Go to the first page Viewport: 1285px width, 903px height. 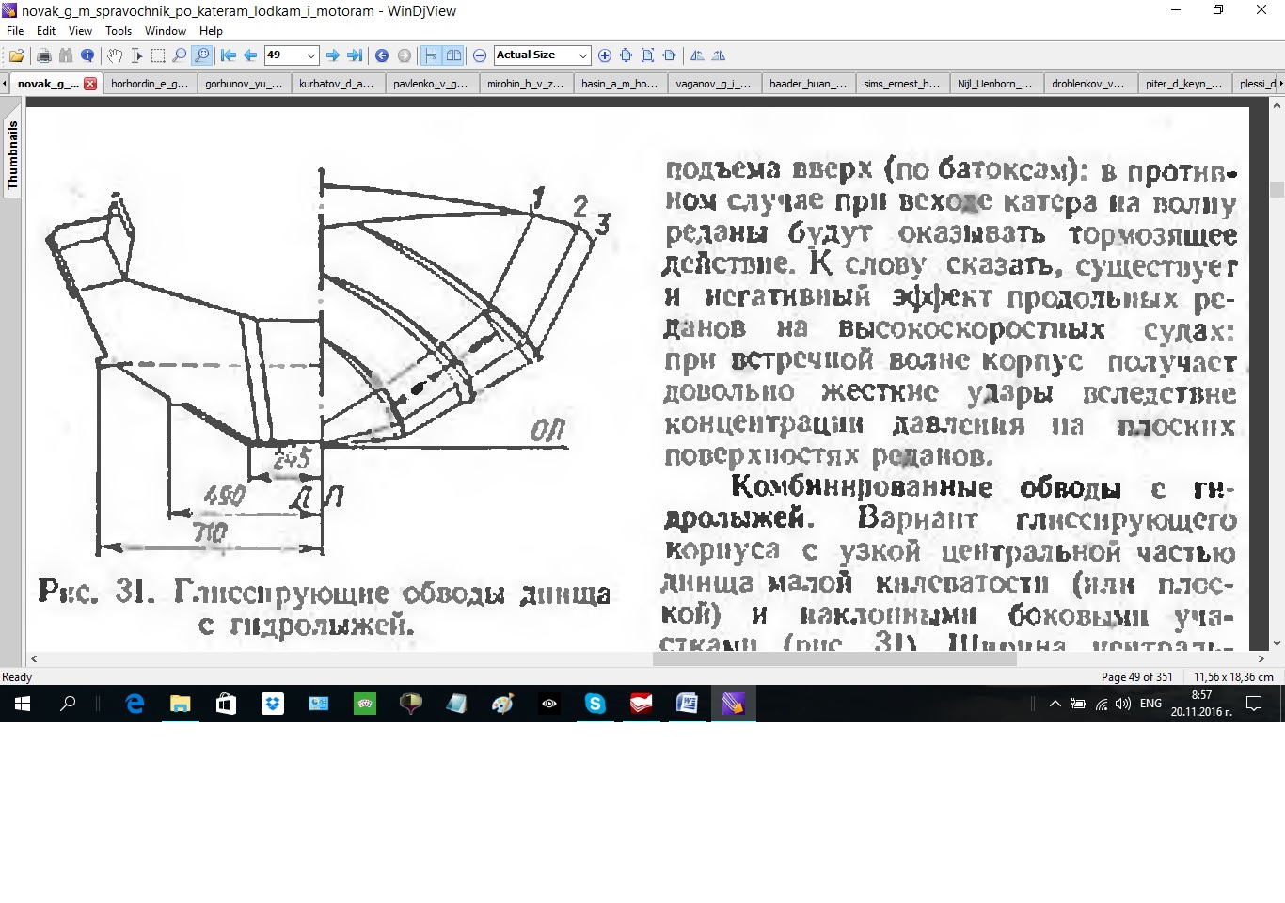(x=229, y=55)
